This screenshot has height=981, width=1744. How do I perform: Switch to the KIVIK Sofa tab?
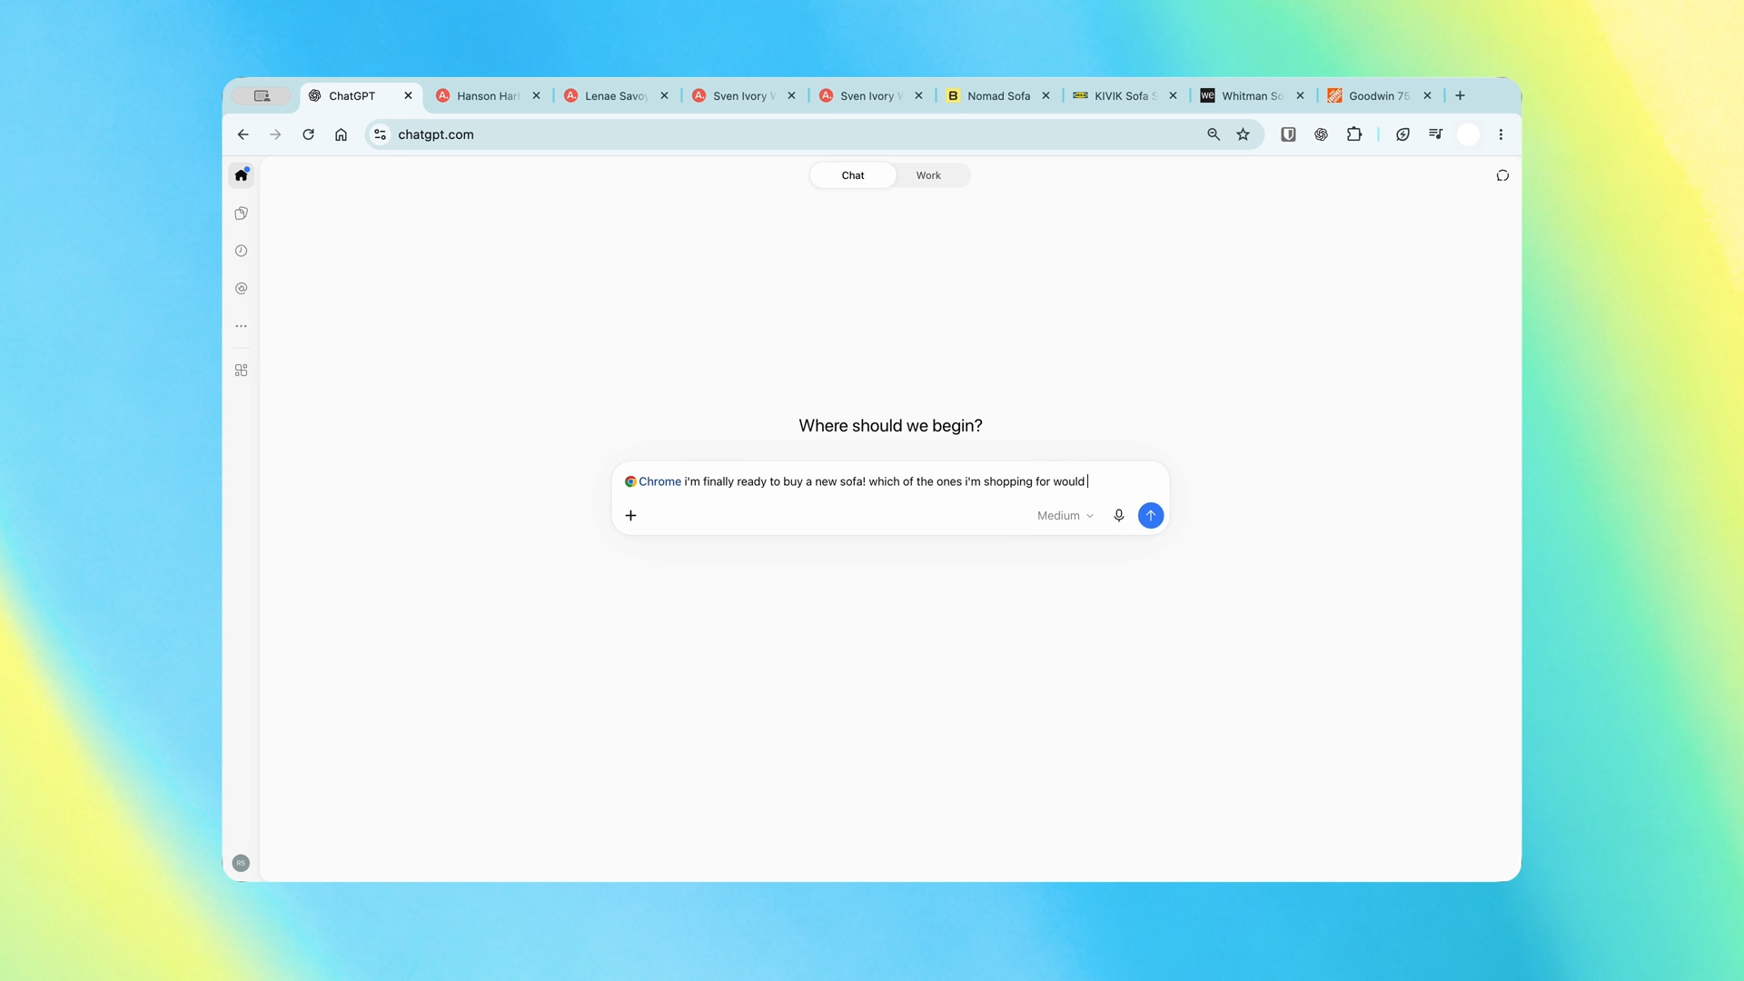(1125, 95)
